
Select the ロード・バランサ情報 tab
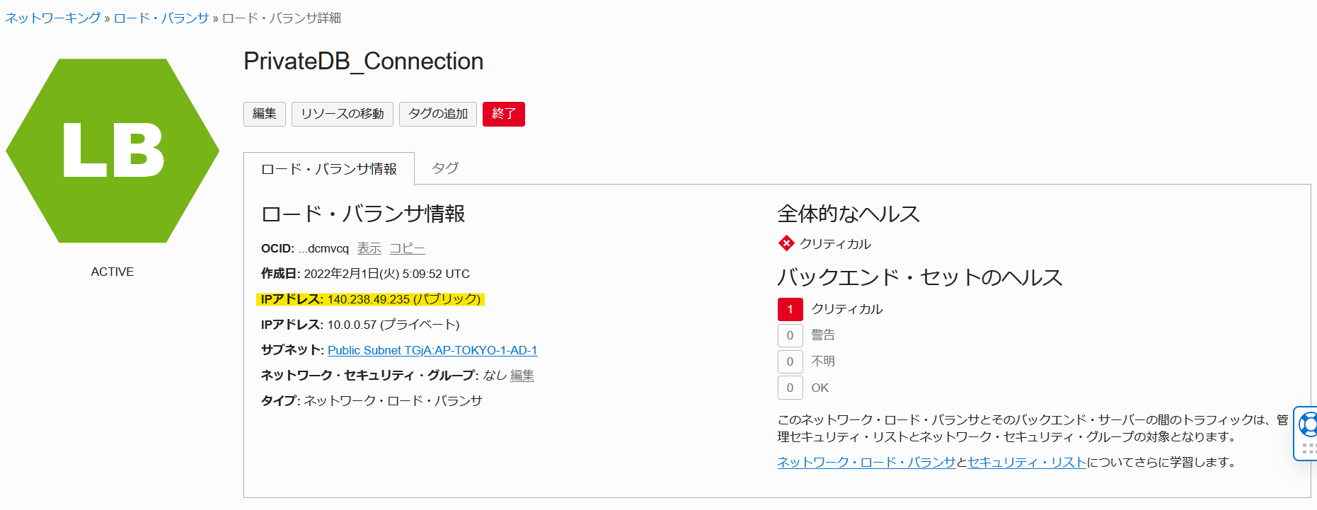pyautogui.click(x=329, y=169)
